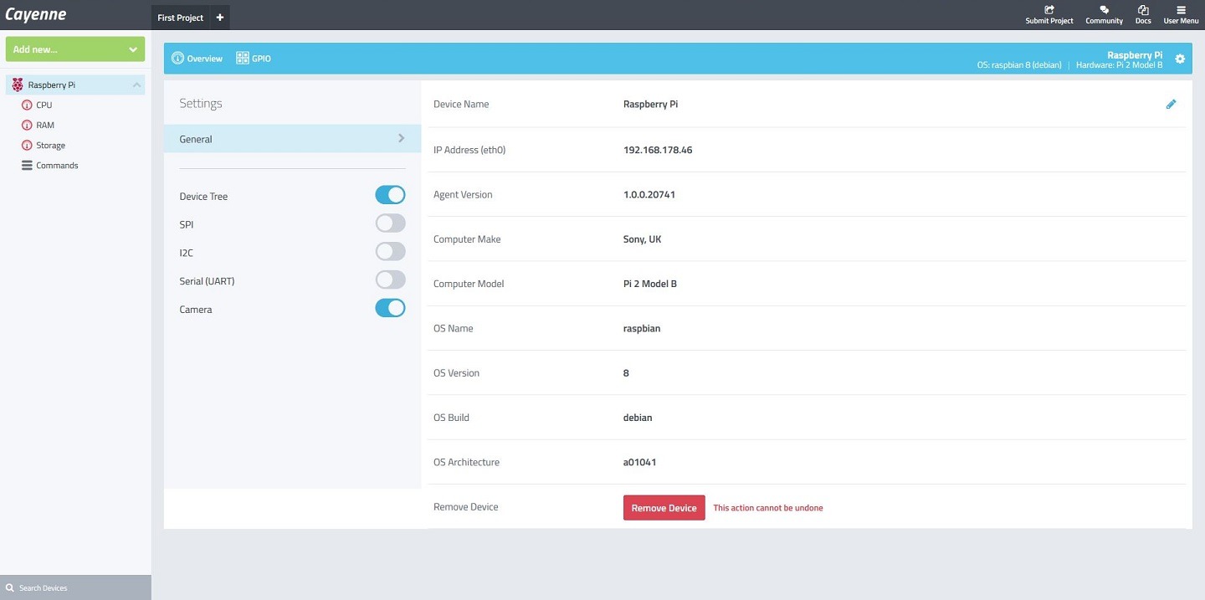1205x600 pixels.
Task: Click the Computer Make value Sony, UK
Action: pos(643,239)
